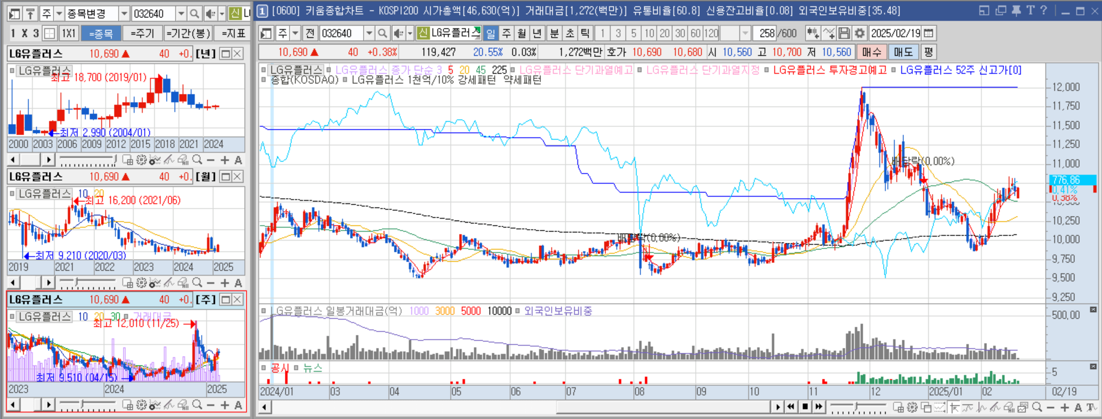1102x419 pixels.
Task: Click the chart image save icon in bottom toolbar
Action: pyautogui.click(x=1023, y=407)
